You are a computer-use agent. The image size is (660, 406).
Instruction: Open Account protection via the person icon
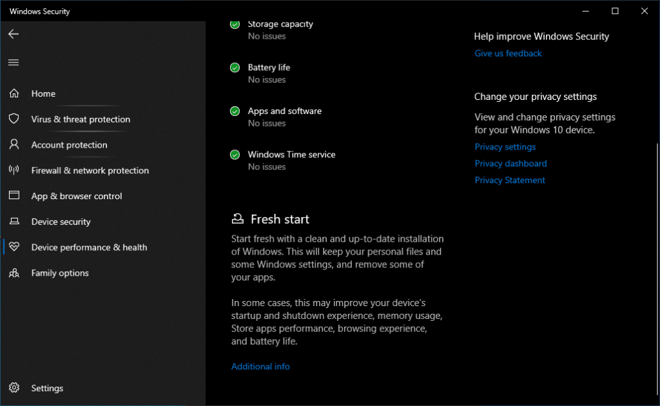point(14,144)
